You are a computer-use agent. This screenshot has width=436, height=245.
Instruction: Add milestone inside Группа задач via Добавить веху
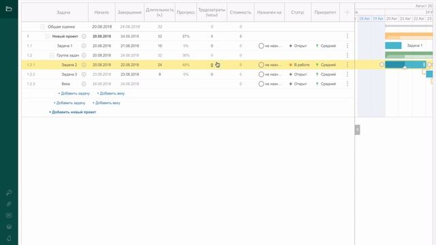[x=111, y=93]
